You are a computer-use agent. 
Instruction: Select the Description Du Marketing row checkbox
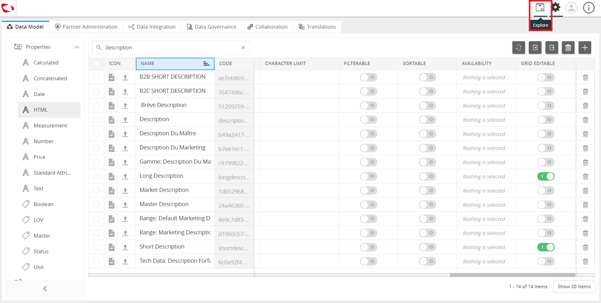coord(96,148)
